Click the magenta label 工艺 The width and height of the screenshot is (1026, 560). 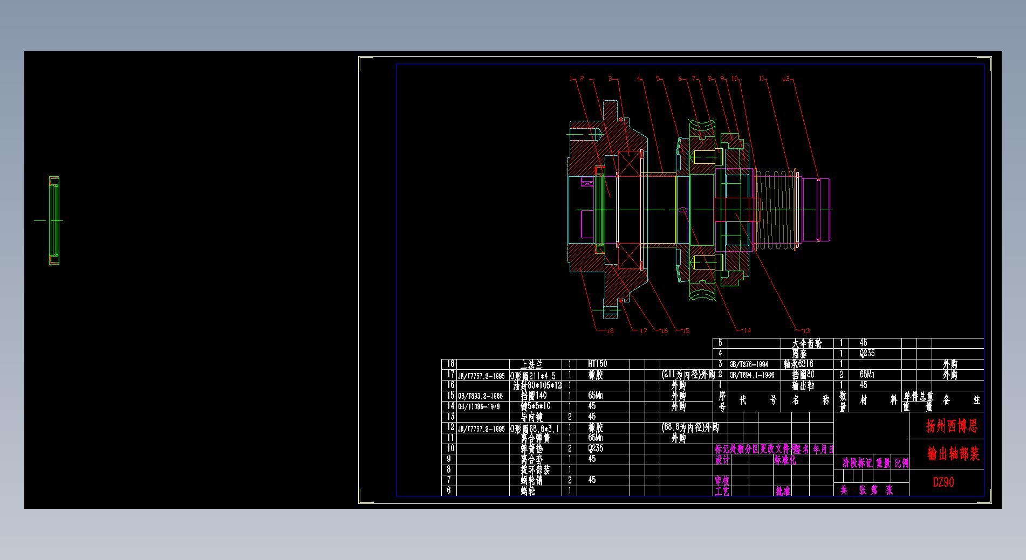(722, 491)
